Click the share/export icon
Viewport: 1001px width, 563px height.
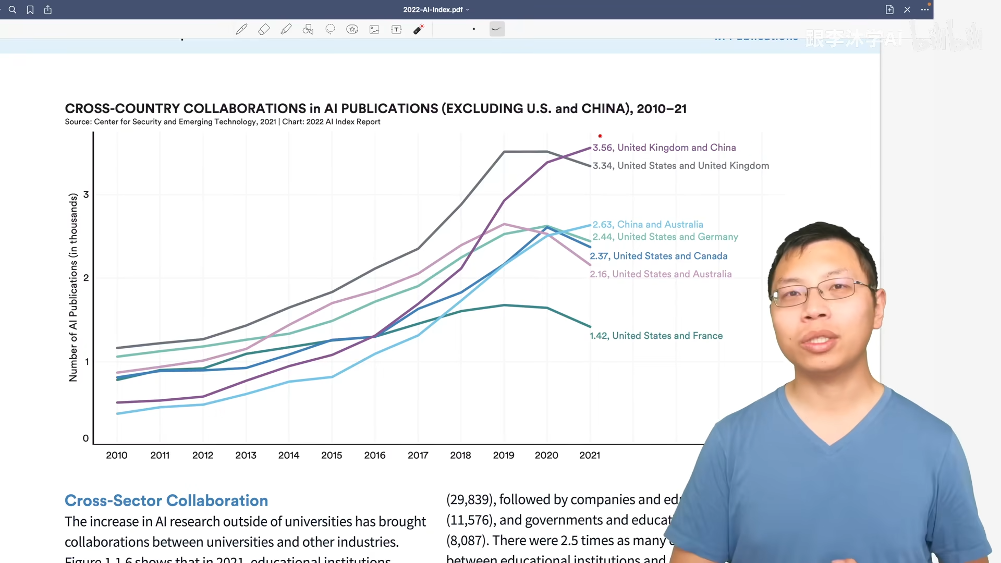point(48,9)
